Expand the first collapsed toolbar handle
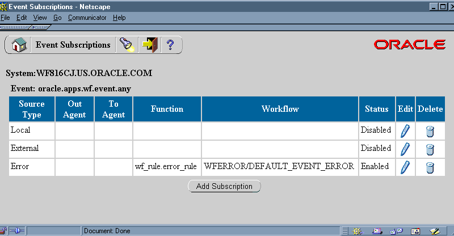 (x=15, y=26)
